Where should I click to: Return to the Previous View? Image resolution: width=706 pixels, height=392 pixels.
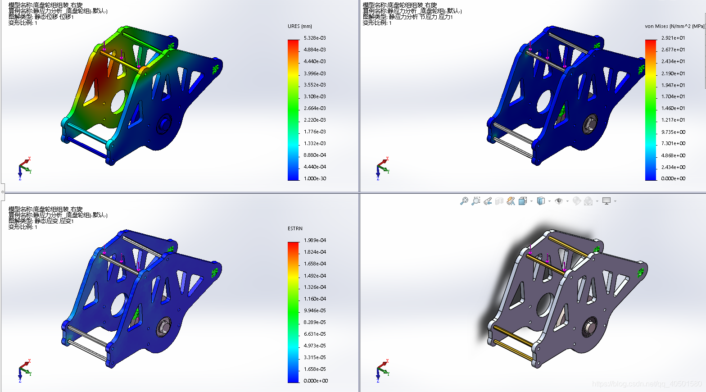488,201
